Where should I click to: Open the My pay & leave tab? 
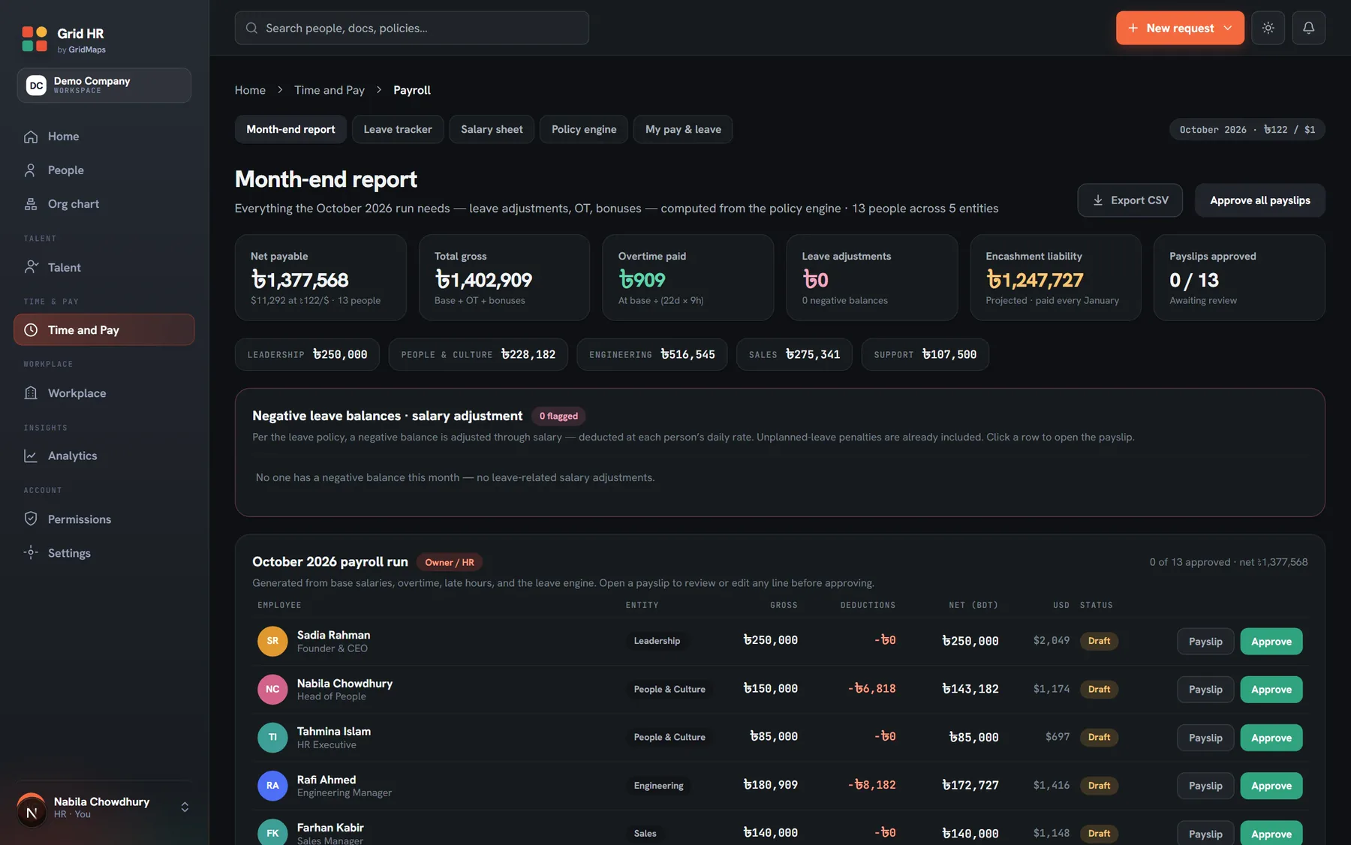click(x=683, y=130)
